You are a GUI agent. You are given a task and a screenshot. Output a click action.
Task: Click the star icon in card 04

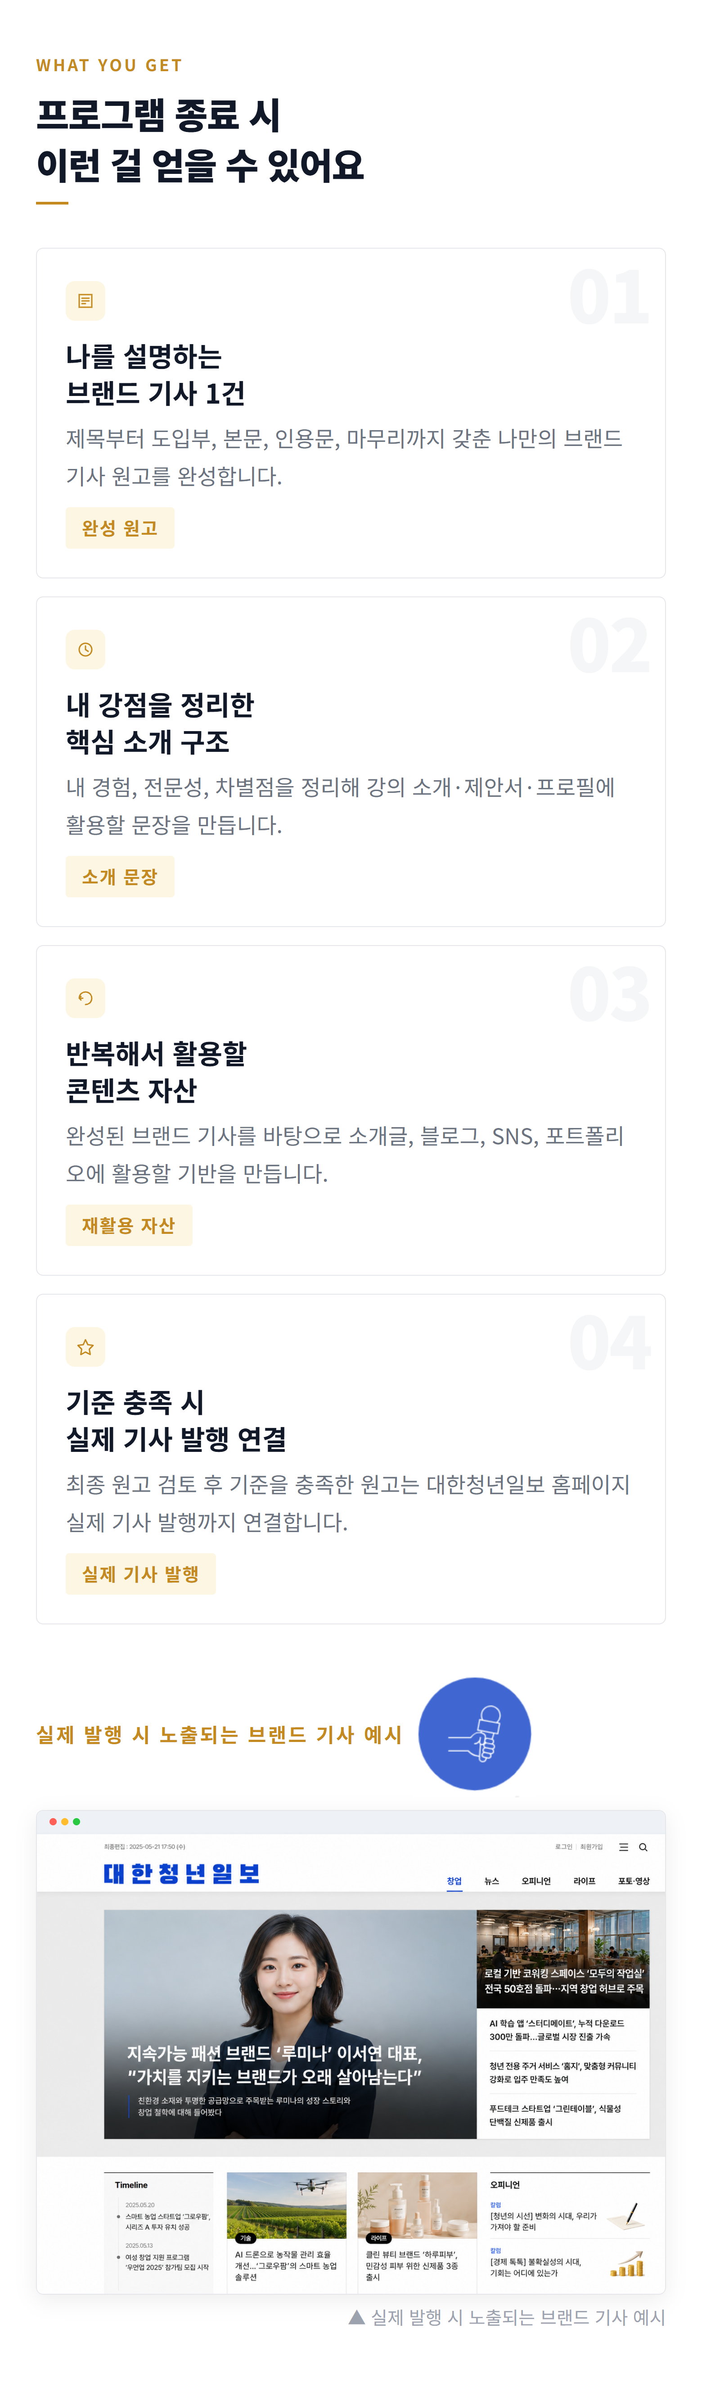pyautogui.click(x=85, y=1347)
